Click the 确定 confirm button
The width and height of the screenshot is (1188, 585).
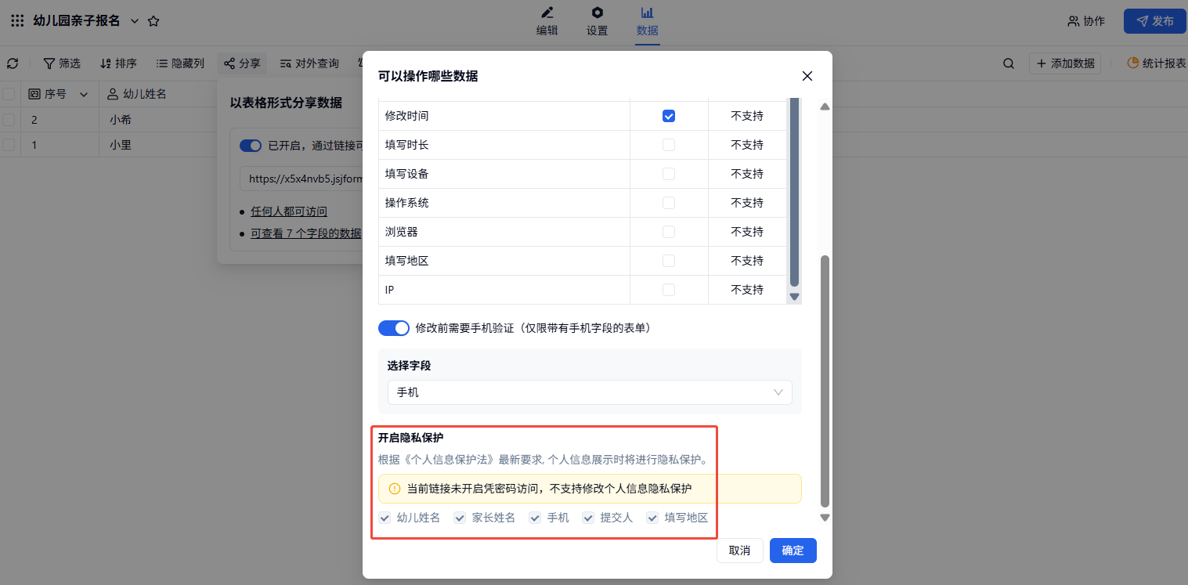tap(793, 551)
